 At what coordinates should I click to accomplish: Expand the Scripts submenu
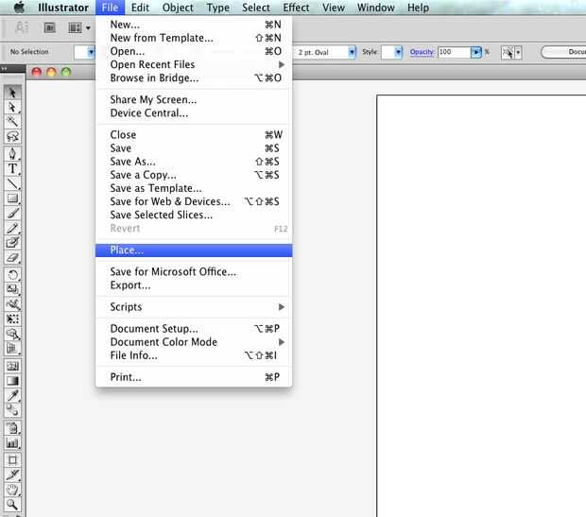coord(282,307)
